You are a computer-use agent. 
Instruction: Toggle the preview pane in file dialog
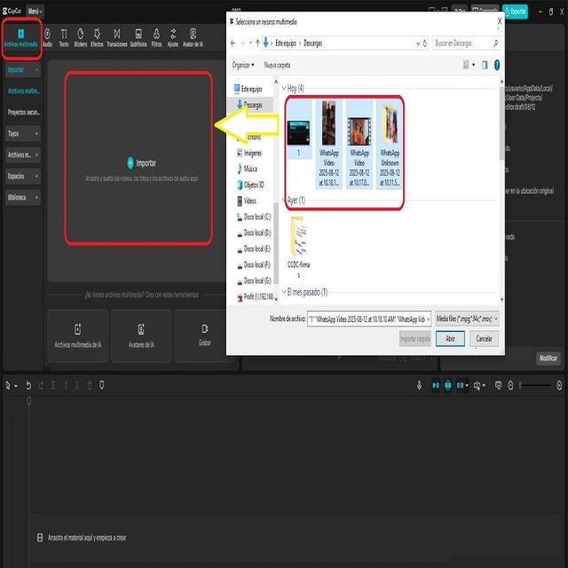pos(485,65)
